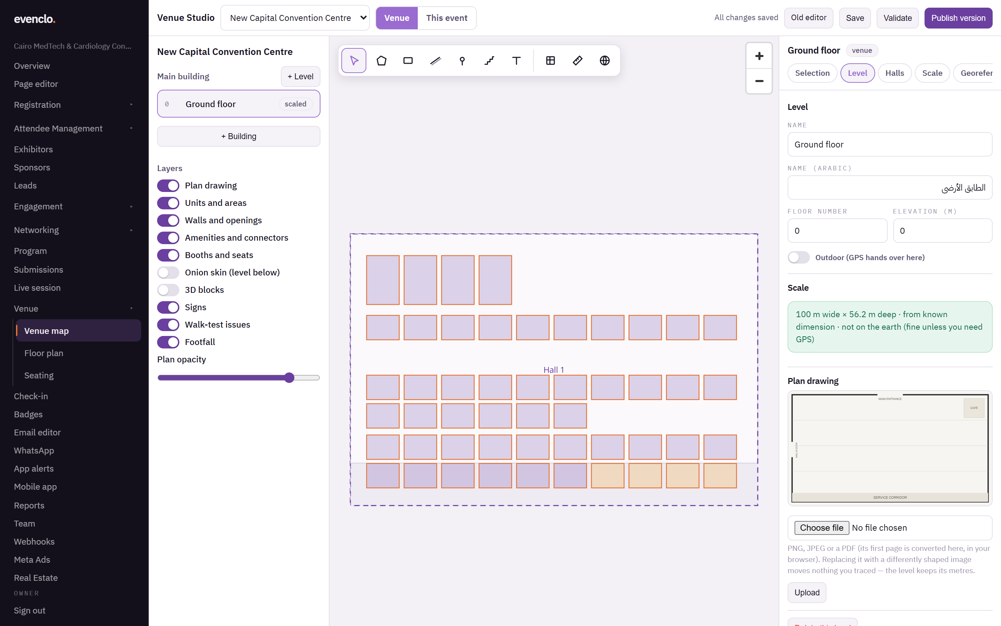
Task: Select the rectangle drawing tool
Action: pos(408,61)
